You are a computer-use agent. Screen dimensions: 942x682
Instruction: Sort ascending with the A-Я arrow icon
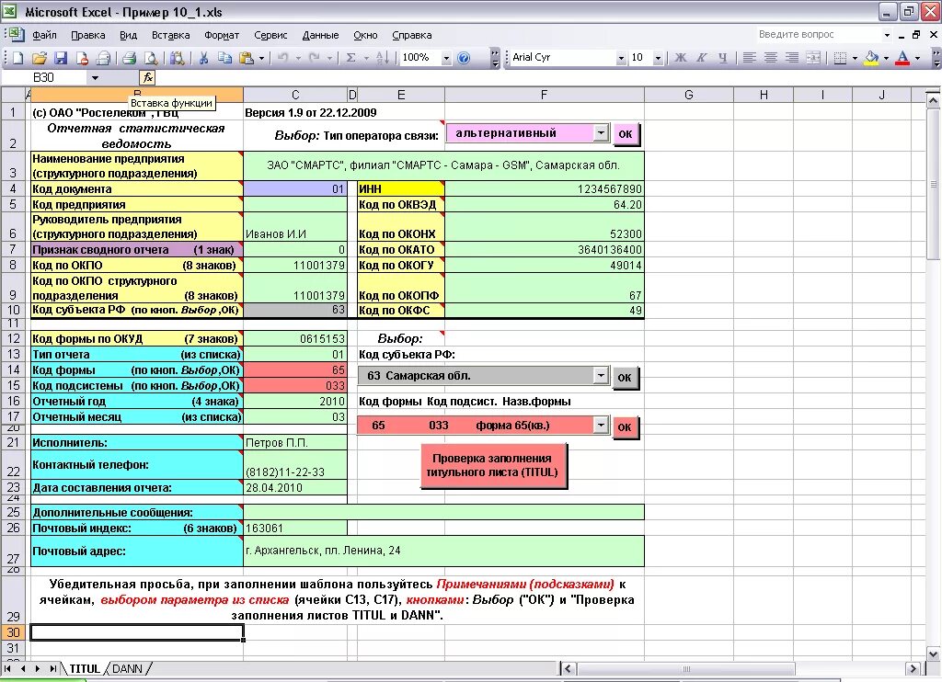pyautogui.click(x=382, y=58)
